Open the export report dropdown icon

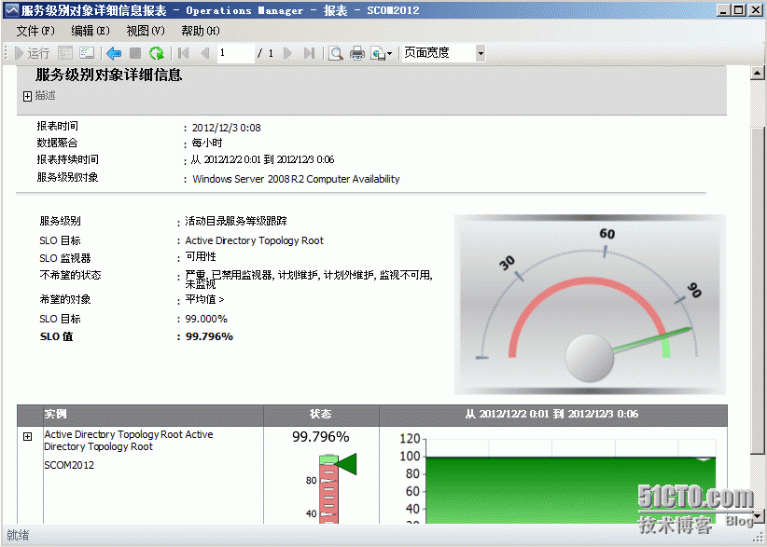pos(382,53)
